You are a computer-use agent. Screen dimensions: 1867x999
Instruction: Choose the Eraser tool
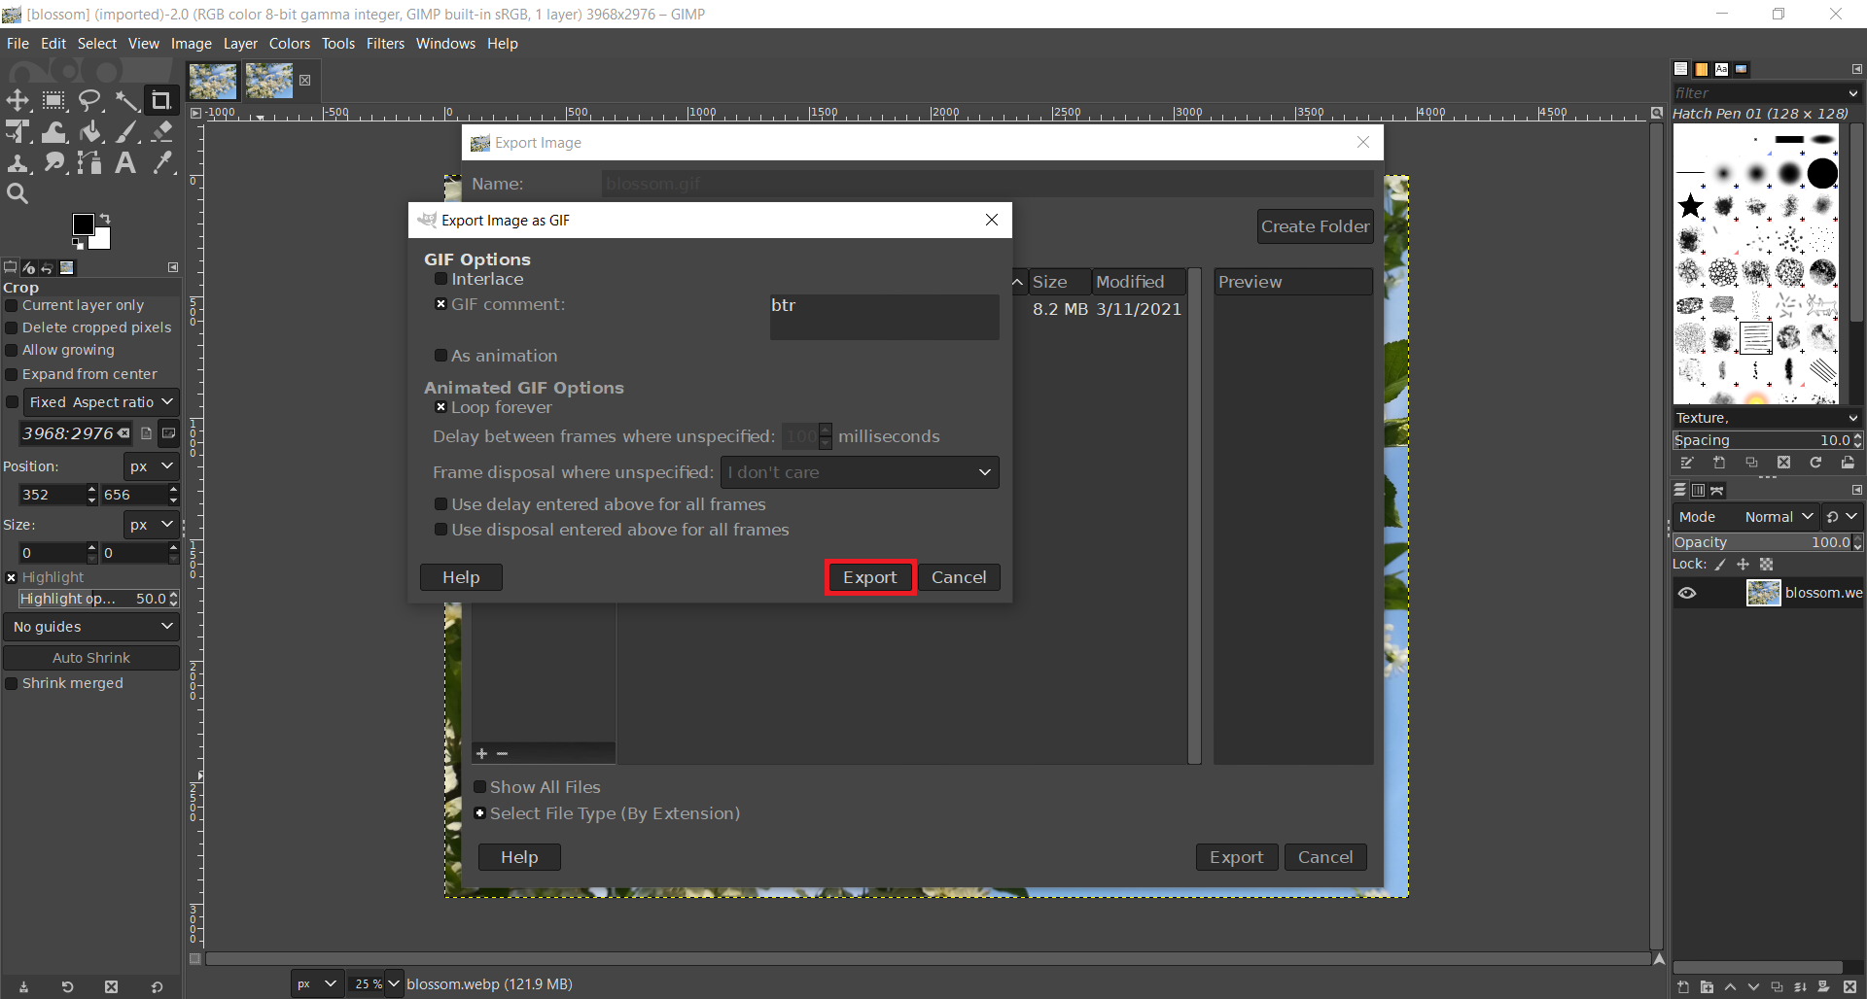(162, 132)
